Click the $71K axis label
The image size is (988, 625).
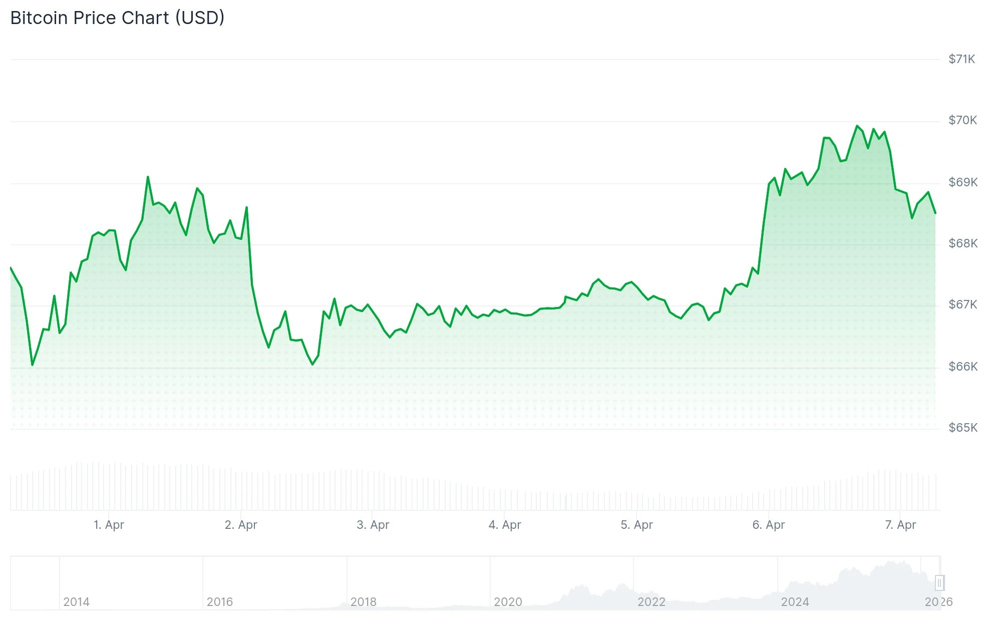(x=963, y=59)
